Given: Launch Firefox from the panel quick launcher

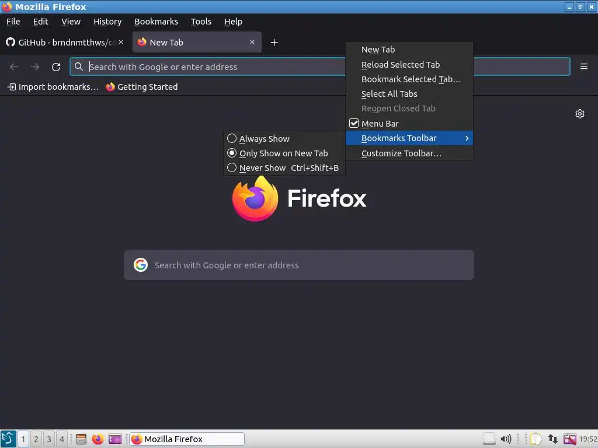Looking at the screenshot, I should 98,439.
